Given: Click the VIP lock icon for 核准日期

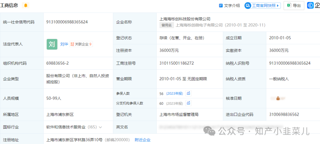Looking at the screenshot, I should (x=278, y=98).
